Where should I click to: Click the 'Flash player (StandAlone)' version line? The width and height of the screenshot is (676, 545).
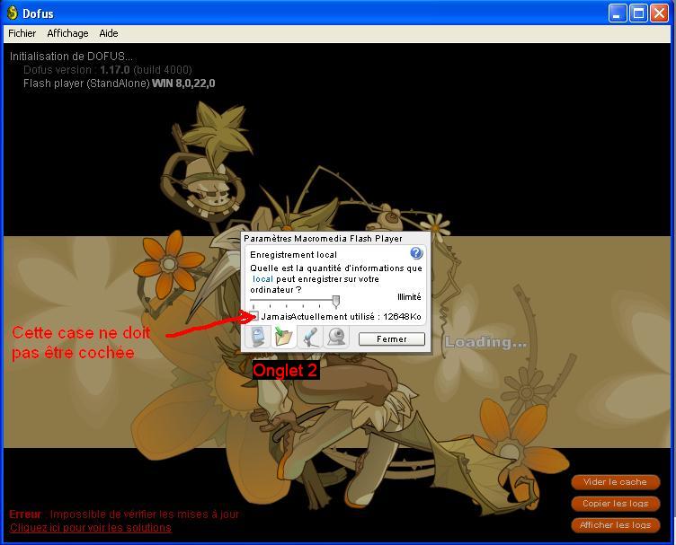pos(119,84)
